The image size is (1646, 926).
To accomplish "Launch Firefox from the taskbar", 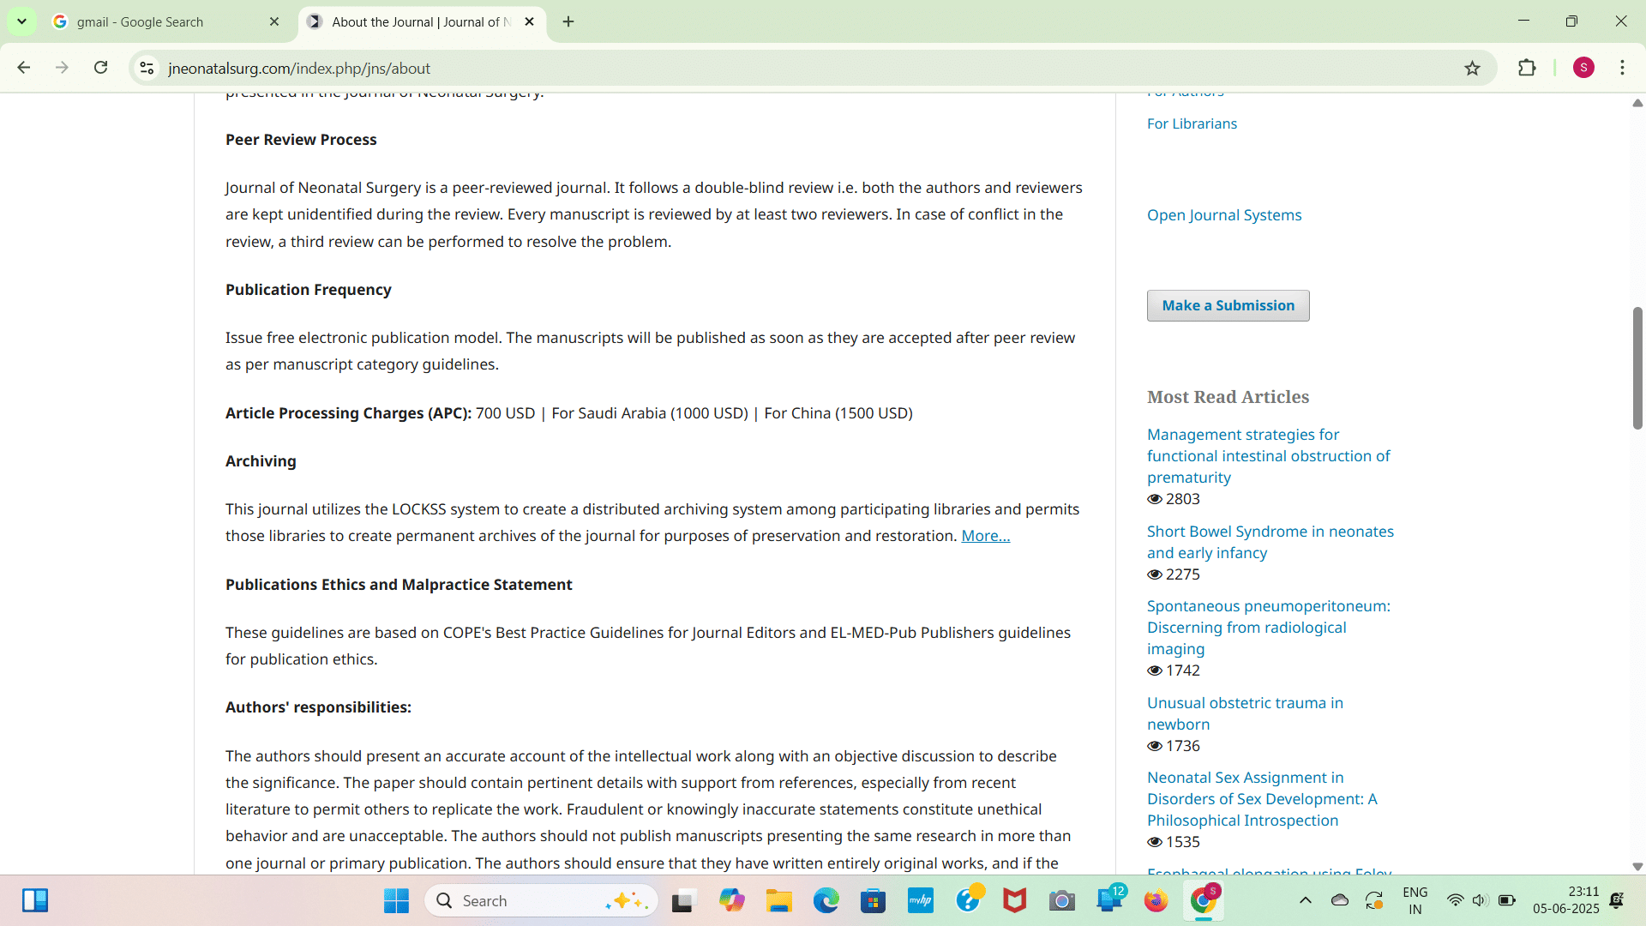I will click(x=1156, y=900).
